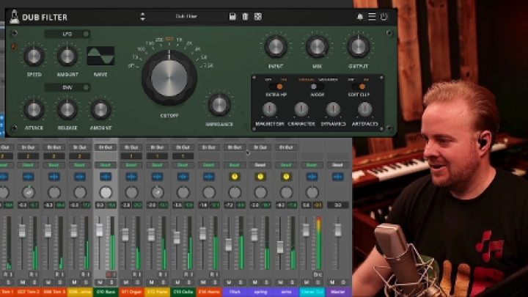Flip the Mode switch
Viewport: 528px width, 297px height.
[317, 87]
